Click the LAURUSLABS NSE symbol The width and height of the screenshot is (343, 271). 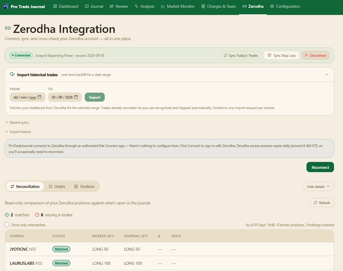(x=26, y=263)
